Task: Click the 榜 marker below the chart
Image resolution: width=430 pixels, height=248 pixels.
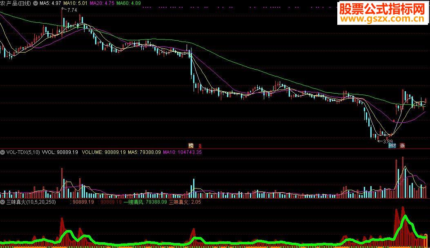Action: [x=191, y=145]
